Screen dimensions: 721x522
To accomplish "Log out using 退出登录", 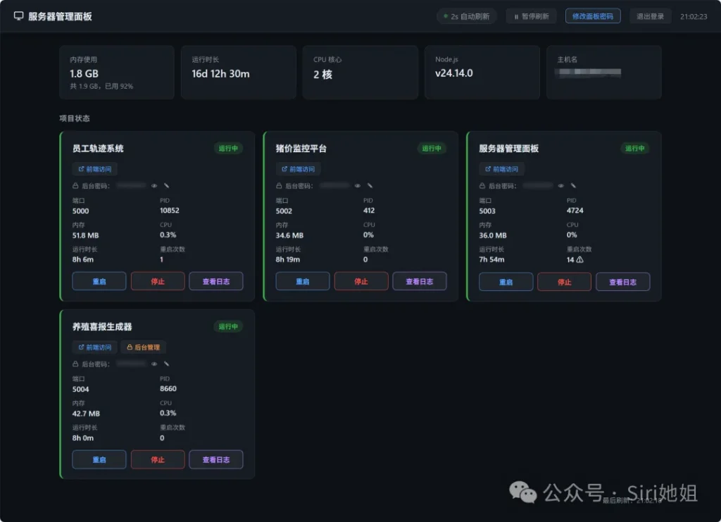I will 650,16.
